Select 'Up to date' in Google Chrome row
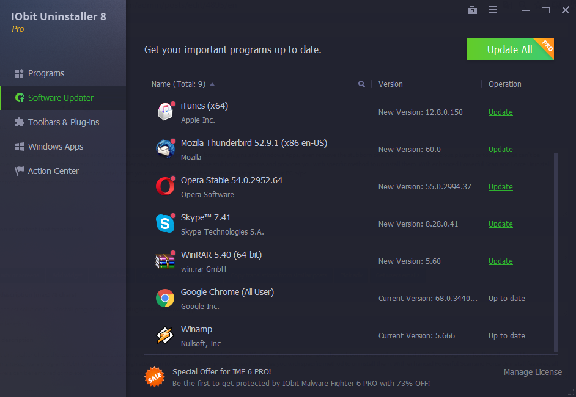This screenshot has width=576, height=397. click(506, 299)
